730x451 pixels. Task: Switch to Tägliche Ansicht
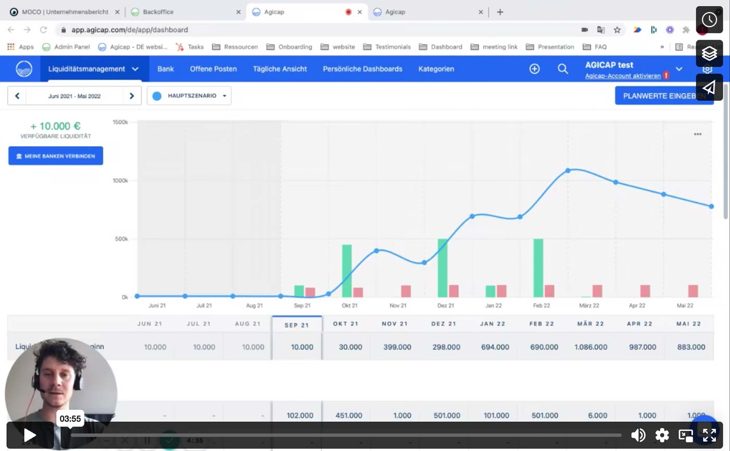[x=280, y=69]
